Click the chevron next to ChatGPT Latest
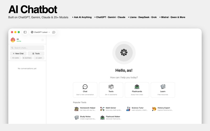The image size is (210, 131). pos(49,32)
